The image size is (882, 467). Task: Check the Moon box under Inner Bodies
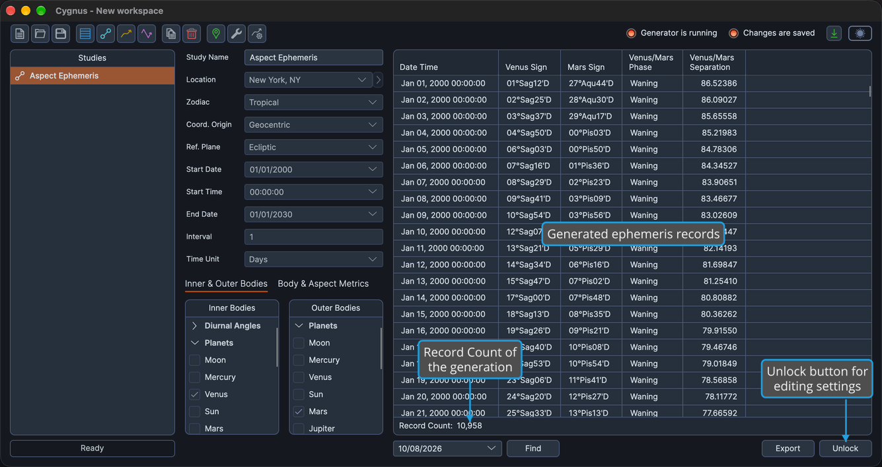(x=195, y=360)
